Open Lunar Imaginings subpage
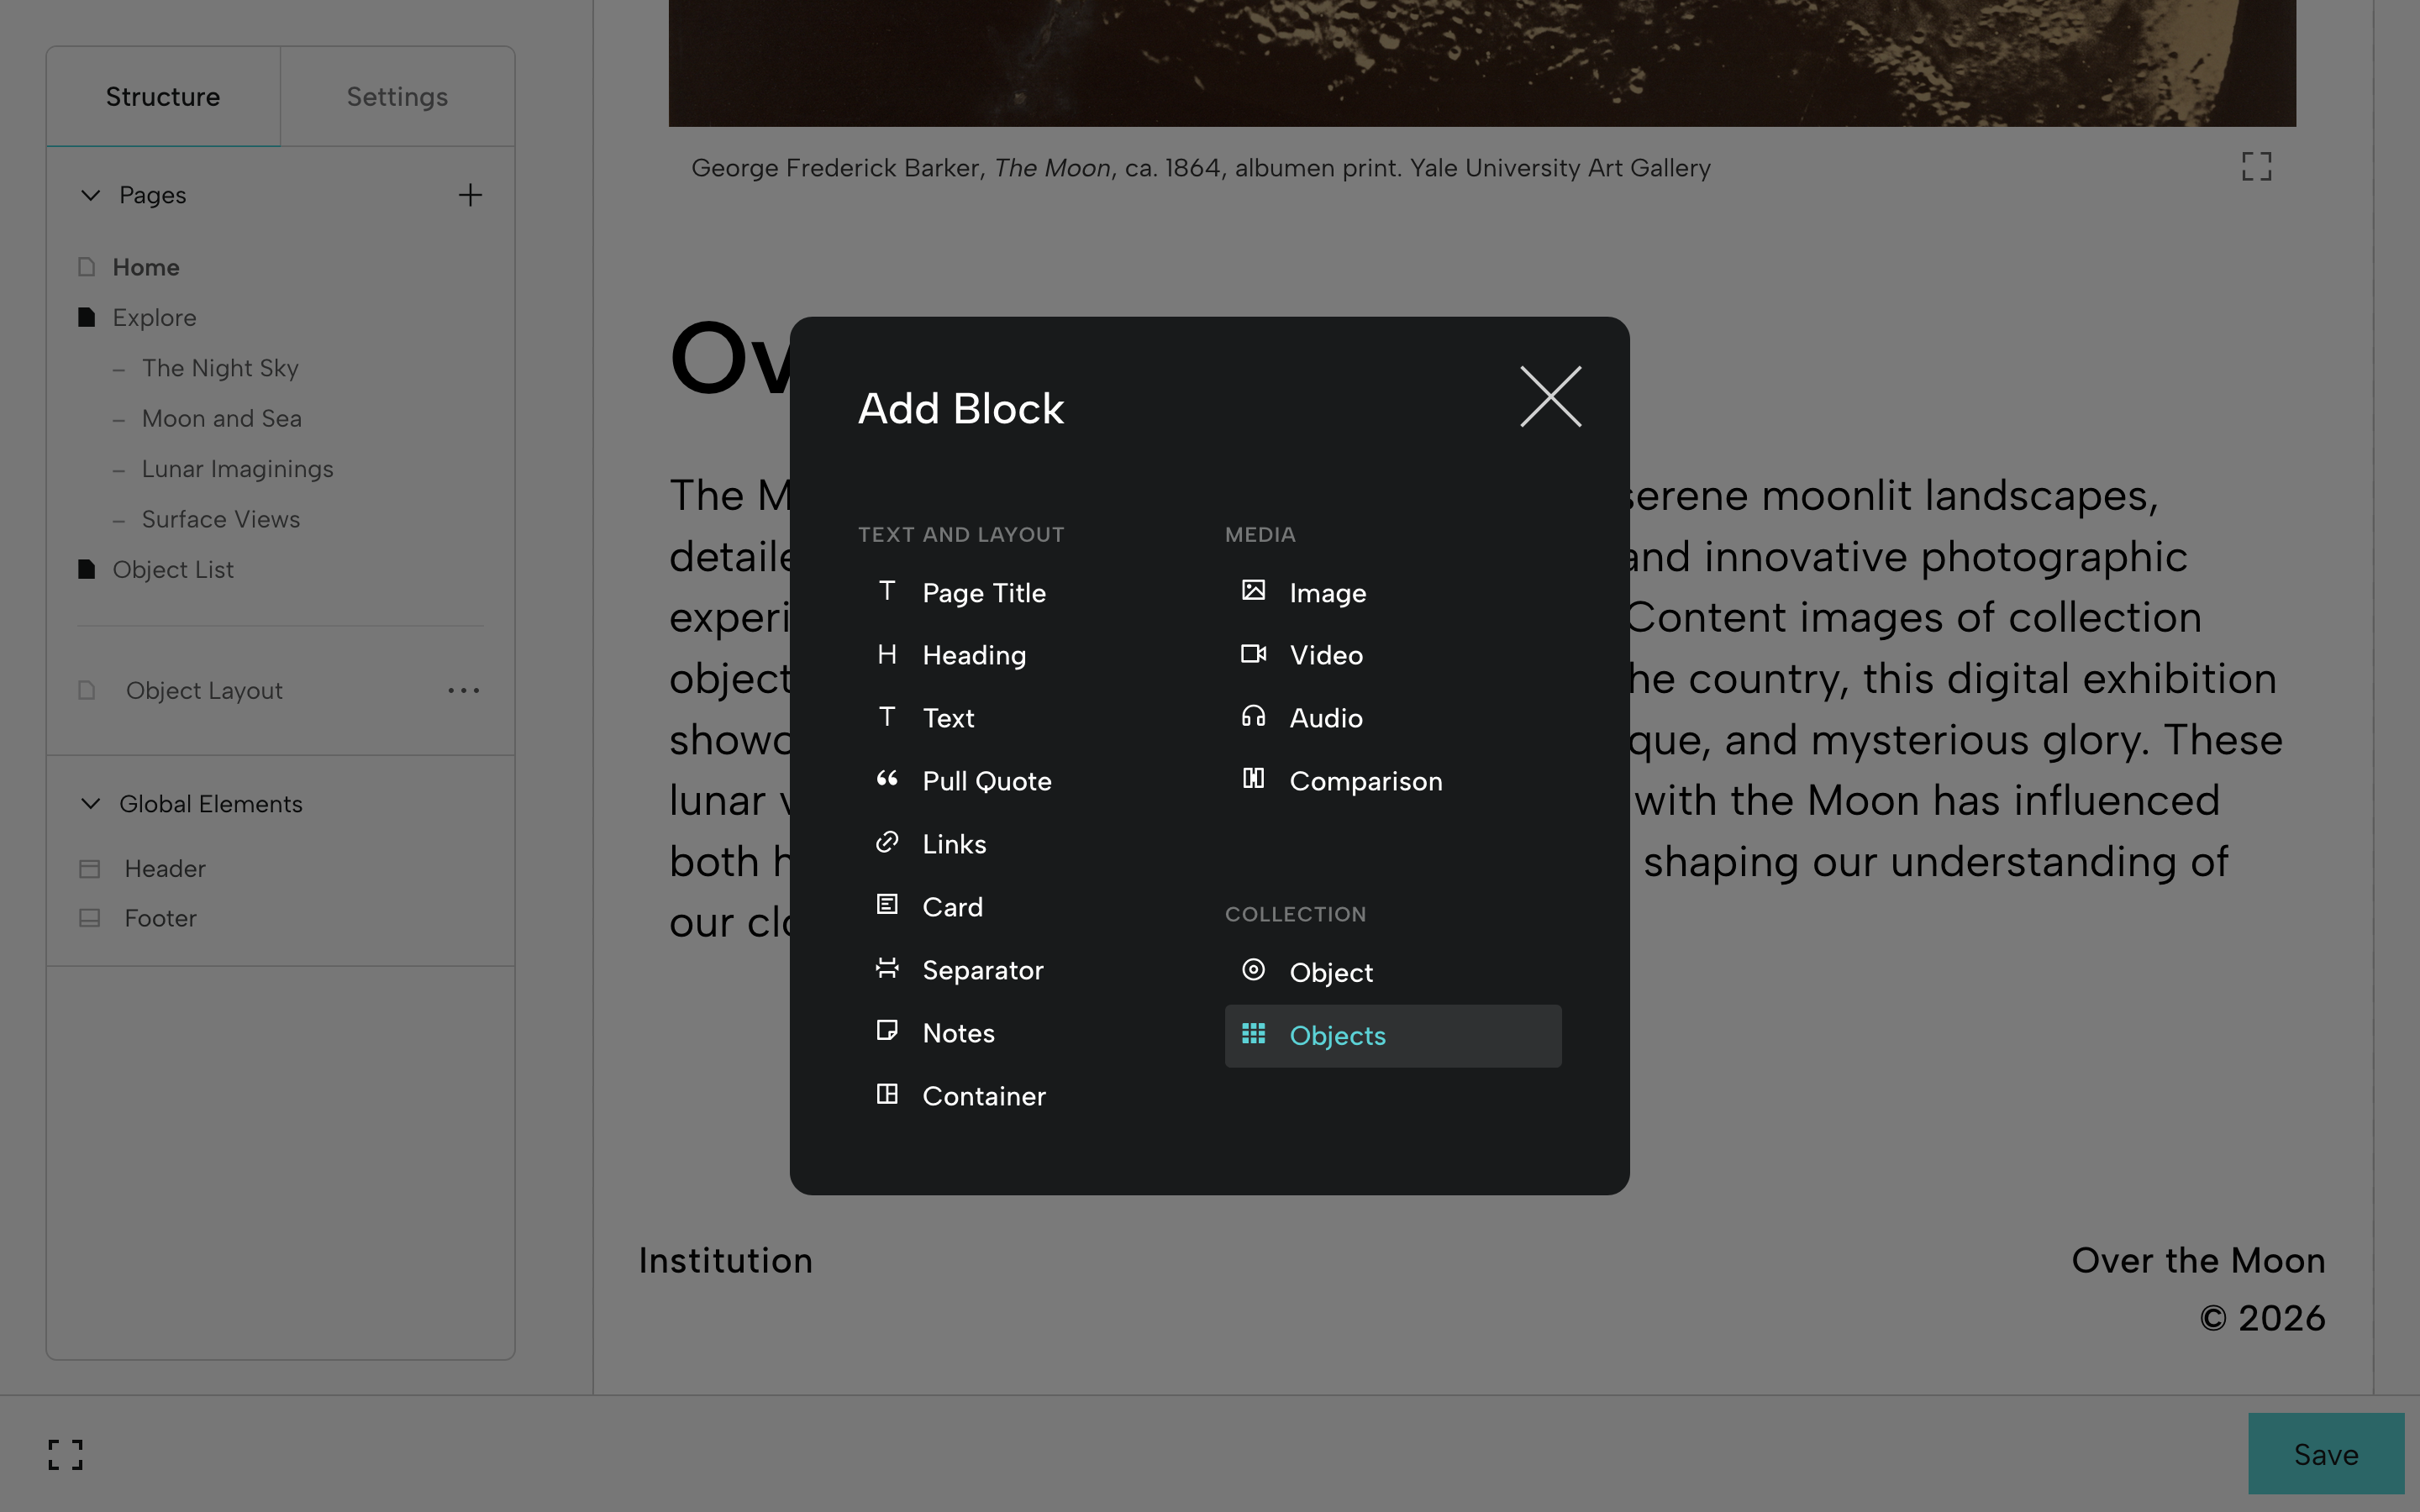The width and height of the screenshot is (2420, 1512). click(x=238, y=469)
